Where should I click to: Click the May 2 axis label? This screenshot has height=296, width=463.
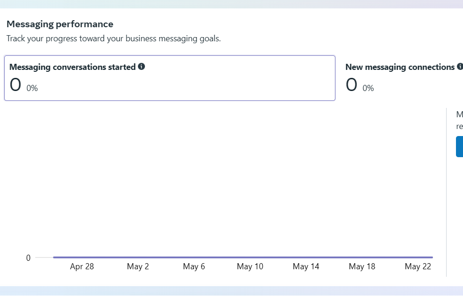pos(138,266)
